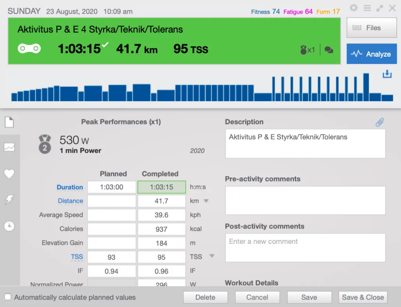The height and width of the screenshot is (307, 401).
Task: Click the Cancel button
Action: click(257, 297)
